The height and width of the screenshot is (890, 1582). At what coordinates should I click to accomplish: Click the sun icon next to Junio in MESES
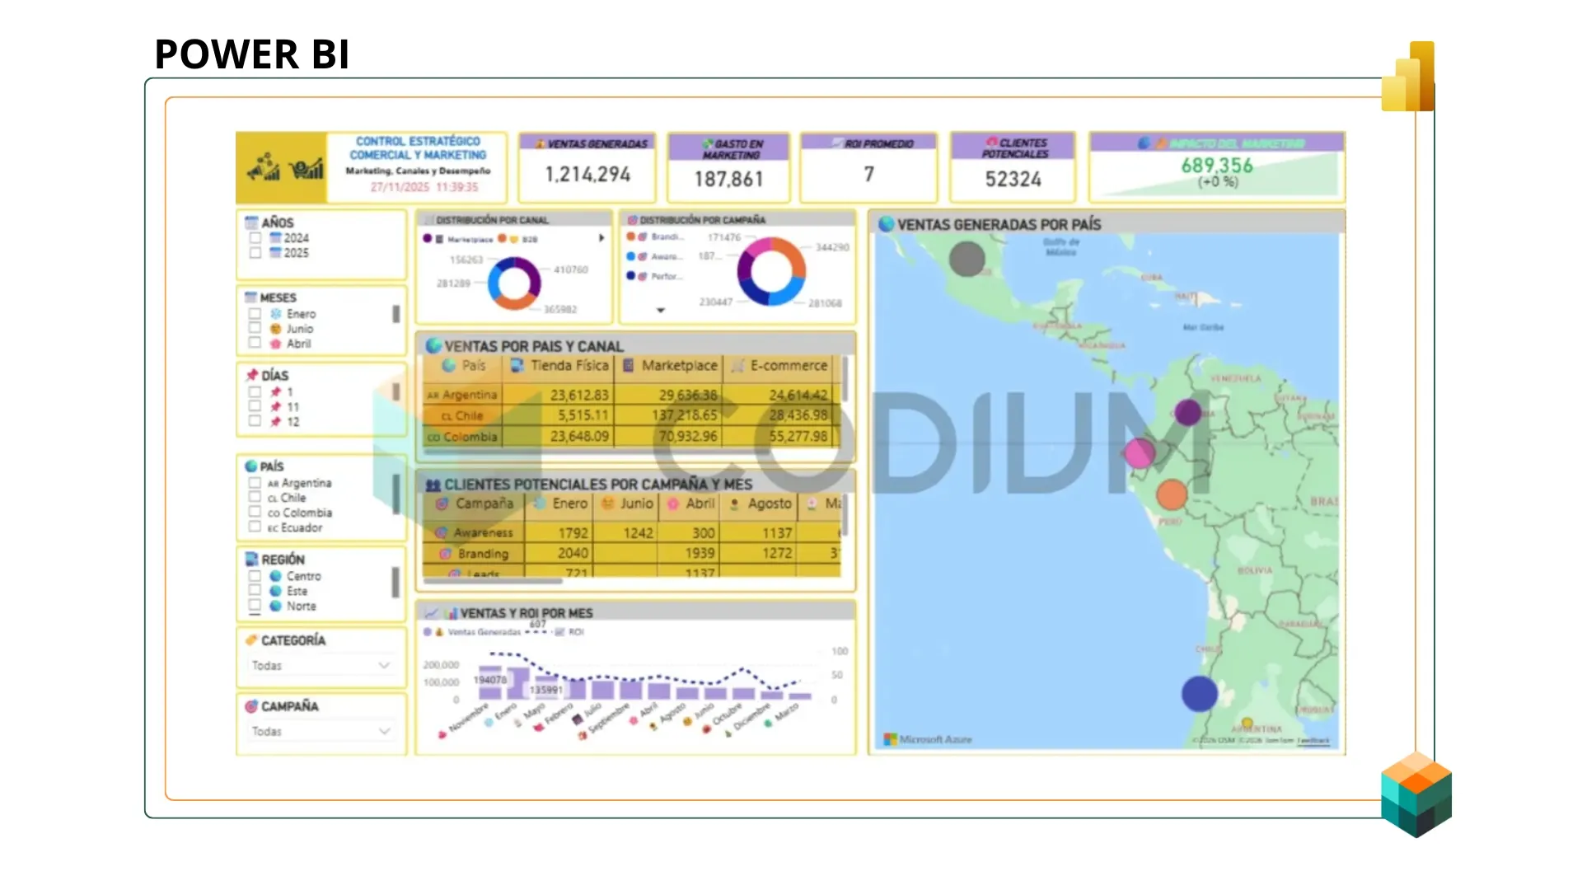[x=276, y=329]
